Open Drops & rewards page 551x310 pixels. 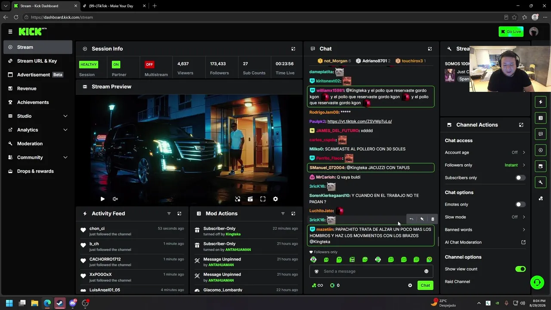(38, 171)
